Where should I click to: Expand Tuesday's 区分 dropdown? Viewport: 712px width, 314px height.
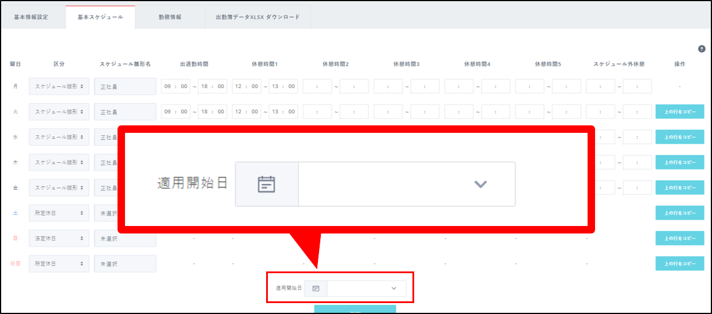[x=59, y=112]
